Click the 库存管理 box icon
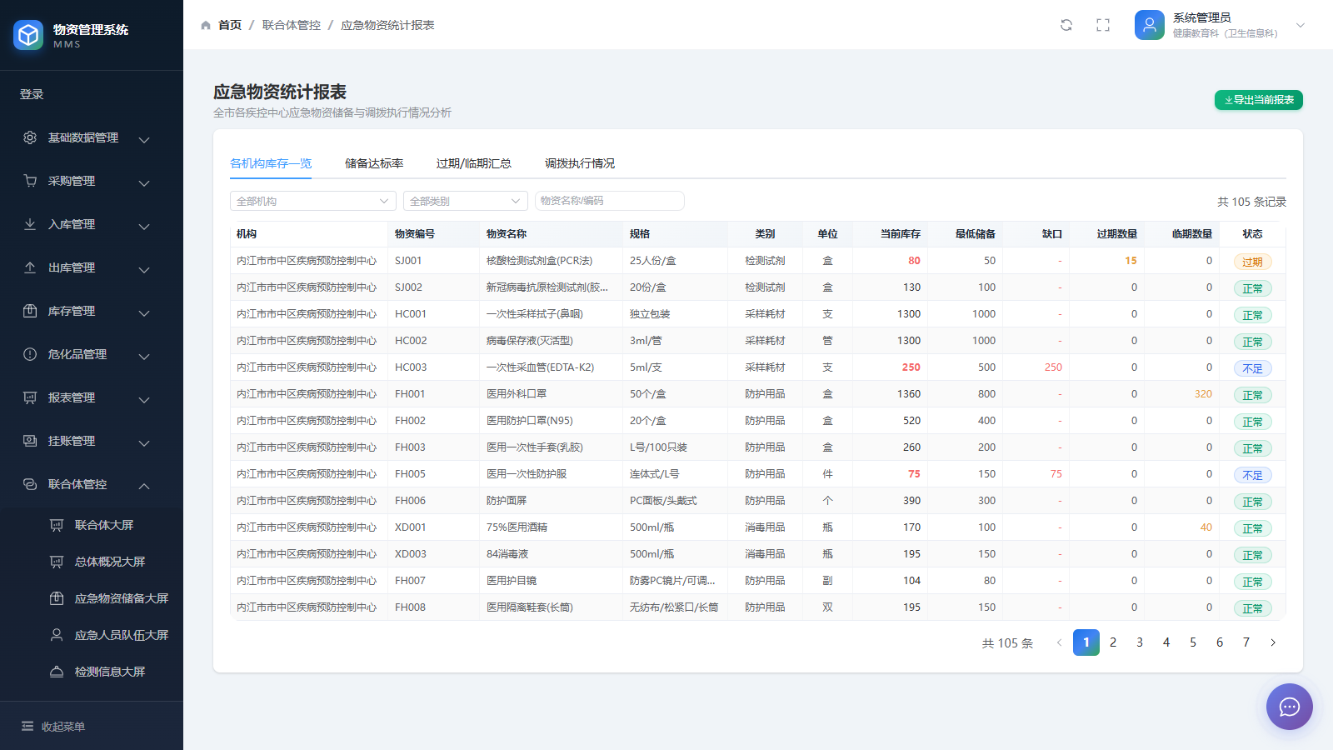This screenshot has height=750, width=1333. (x=30, y=311)
